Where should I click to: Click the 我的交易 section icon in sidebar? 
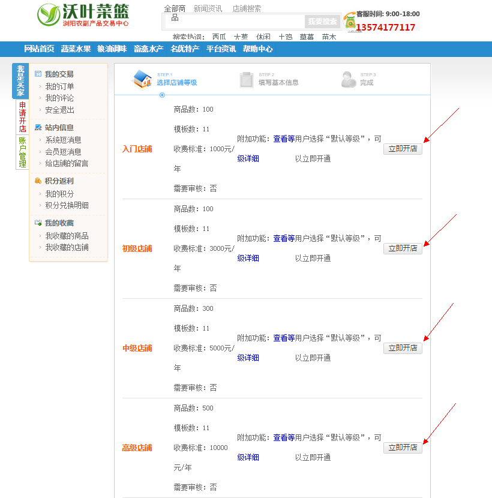38,74
